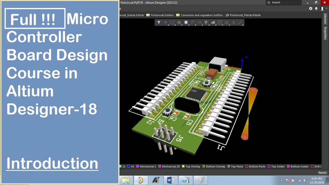Select the Top Paste layer tab
The height and width of the screenshot is (185, 329).
[235, 166]
